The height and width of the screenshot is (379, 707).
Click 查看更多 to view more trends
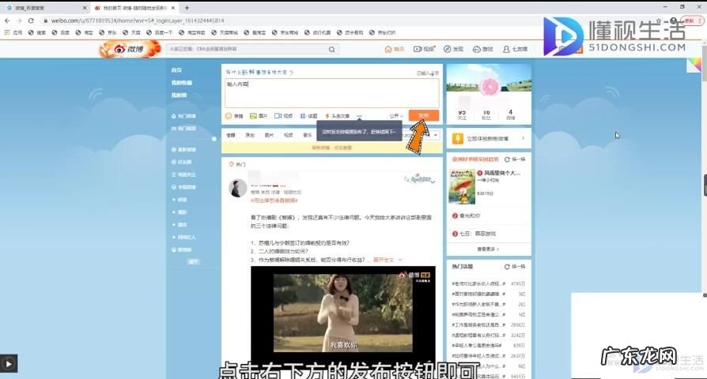click(x=488, y=249)
